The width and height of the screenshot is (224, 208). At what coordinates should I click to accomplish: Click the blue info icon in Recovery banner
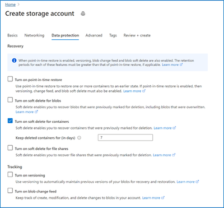click(14, 61)
